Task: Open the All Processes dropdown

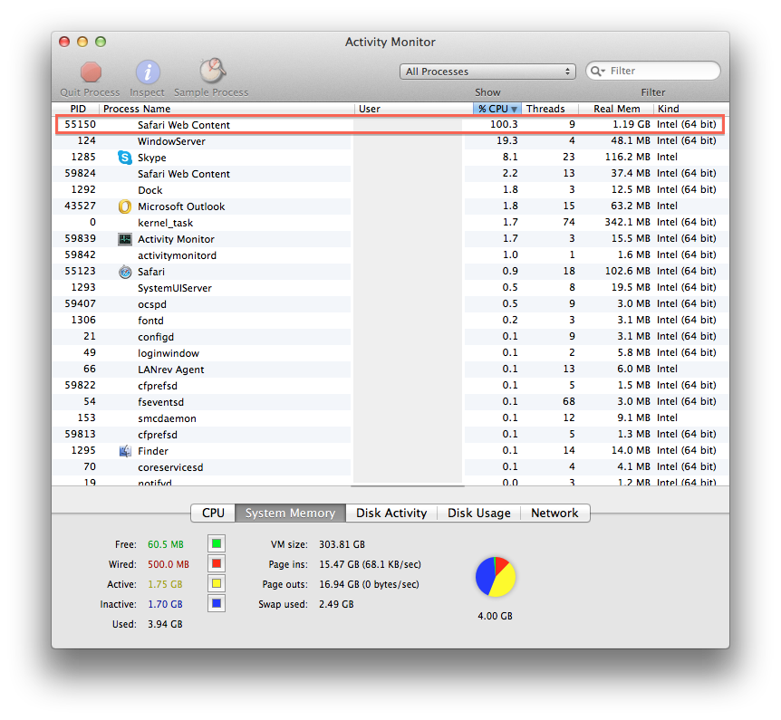Action: tap(487, 72)
